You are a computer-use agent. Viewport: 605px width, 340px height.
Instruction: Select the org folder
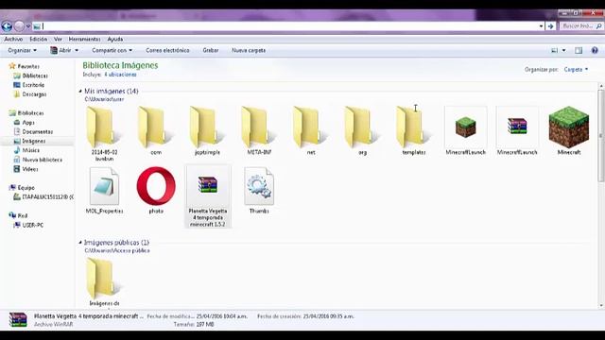pyautogui.click(x=362, y=131)
